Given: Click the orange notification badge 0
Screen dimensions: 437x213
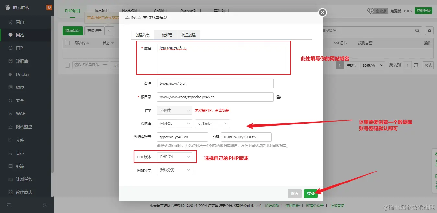Looking at the screenshot, I should click(x=49, y=7).
